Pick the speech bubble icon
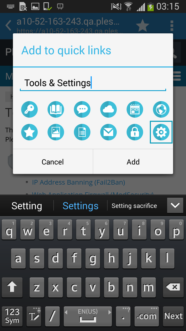This screenshot has height=331, width=186. 82,109
